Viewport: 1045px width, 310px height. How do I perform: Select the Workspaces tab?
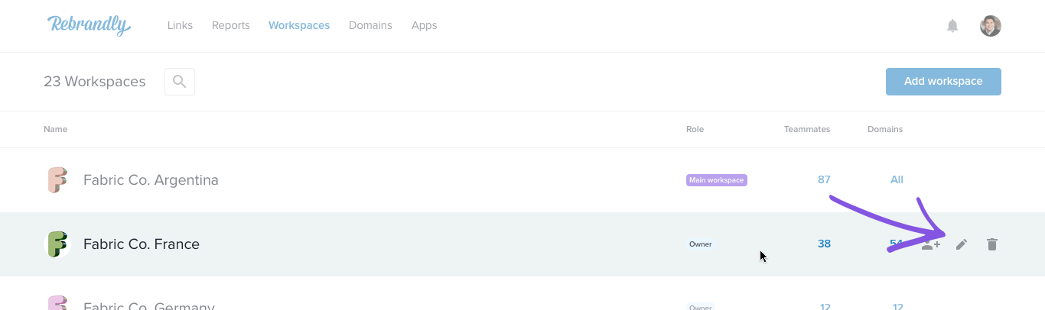click(x=299, y=25)
